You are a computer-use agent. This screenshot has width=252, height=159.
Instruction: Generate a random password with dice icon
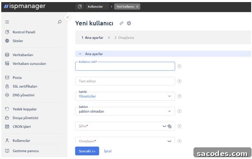coord(169,126)
